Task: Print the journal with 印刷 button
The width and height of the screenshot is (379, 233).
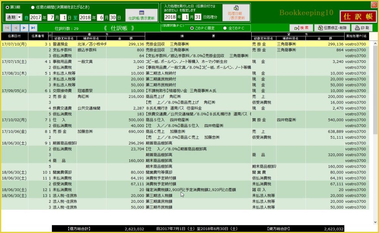Action: [x=362, y=28]
